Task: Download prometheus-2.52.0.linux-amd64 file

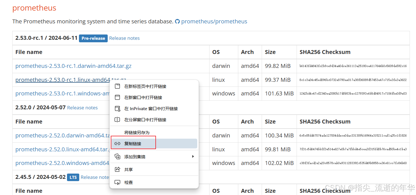Action: (62, 149)
